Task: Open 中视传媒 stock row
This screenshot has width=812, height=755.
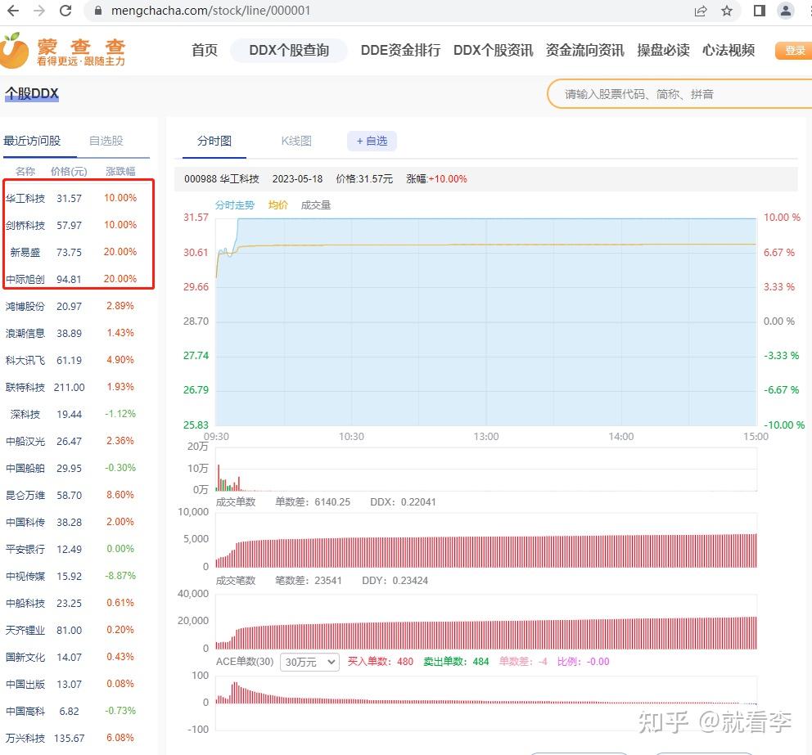Action: click(x=71, y=576)
